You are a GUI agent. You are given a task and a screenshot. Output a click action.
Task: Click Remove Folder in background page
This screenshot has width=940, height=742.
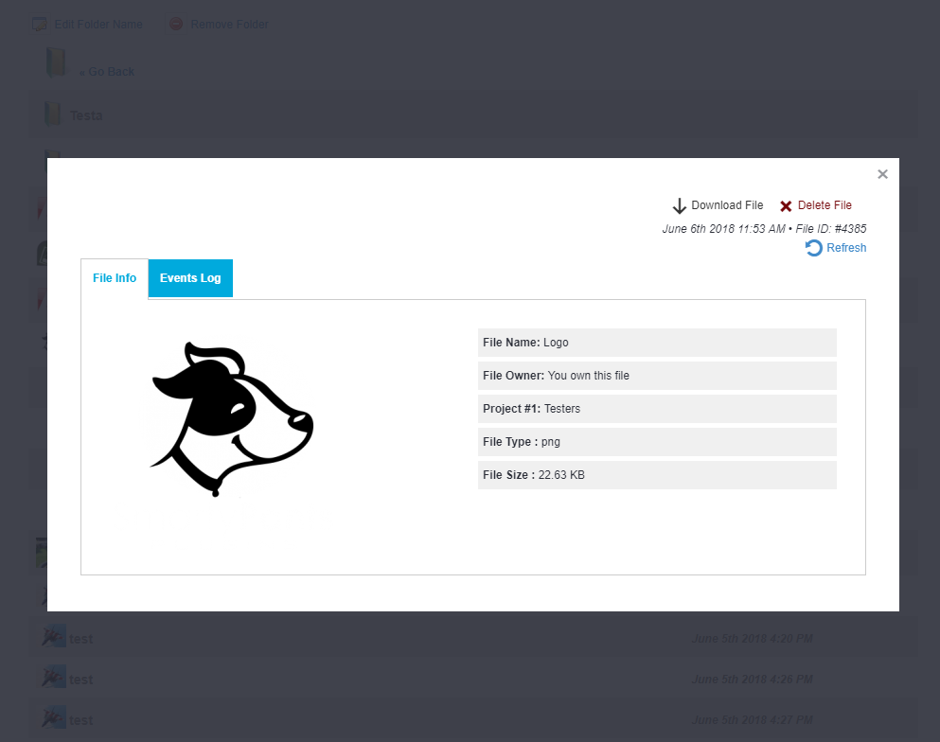click(x=230, y=25)
